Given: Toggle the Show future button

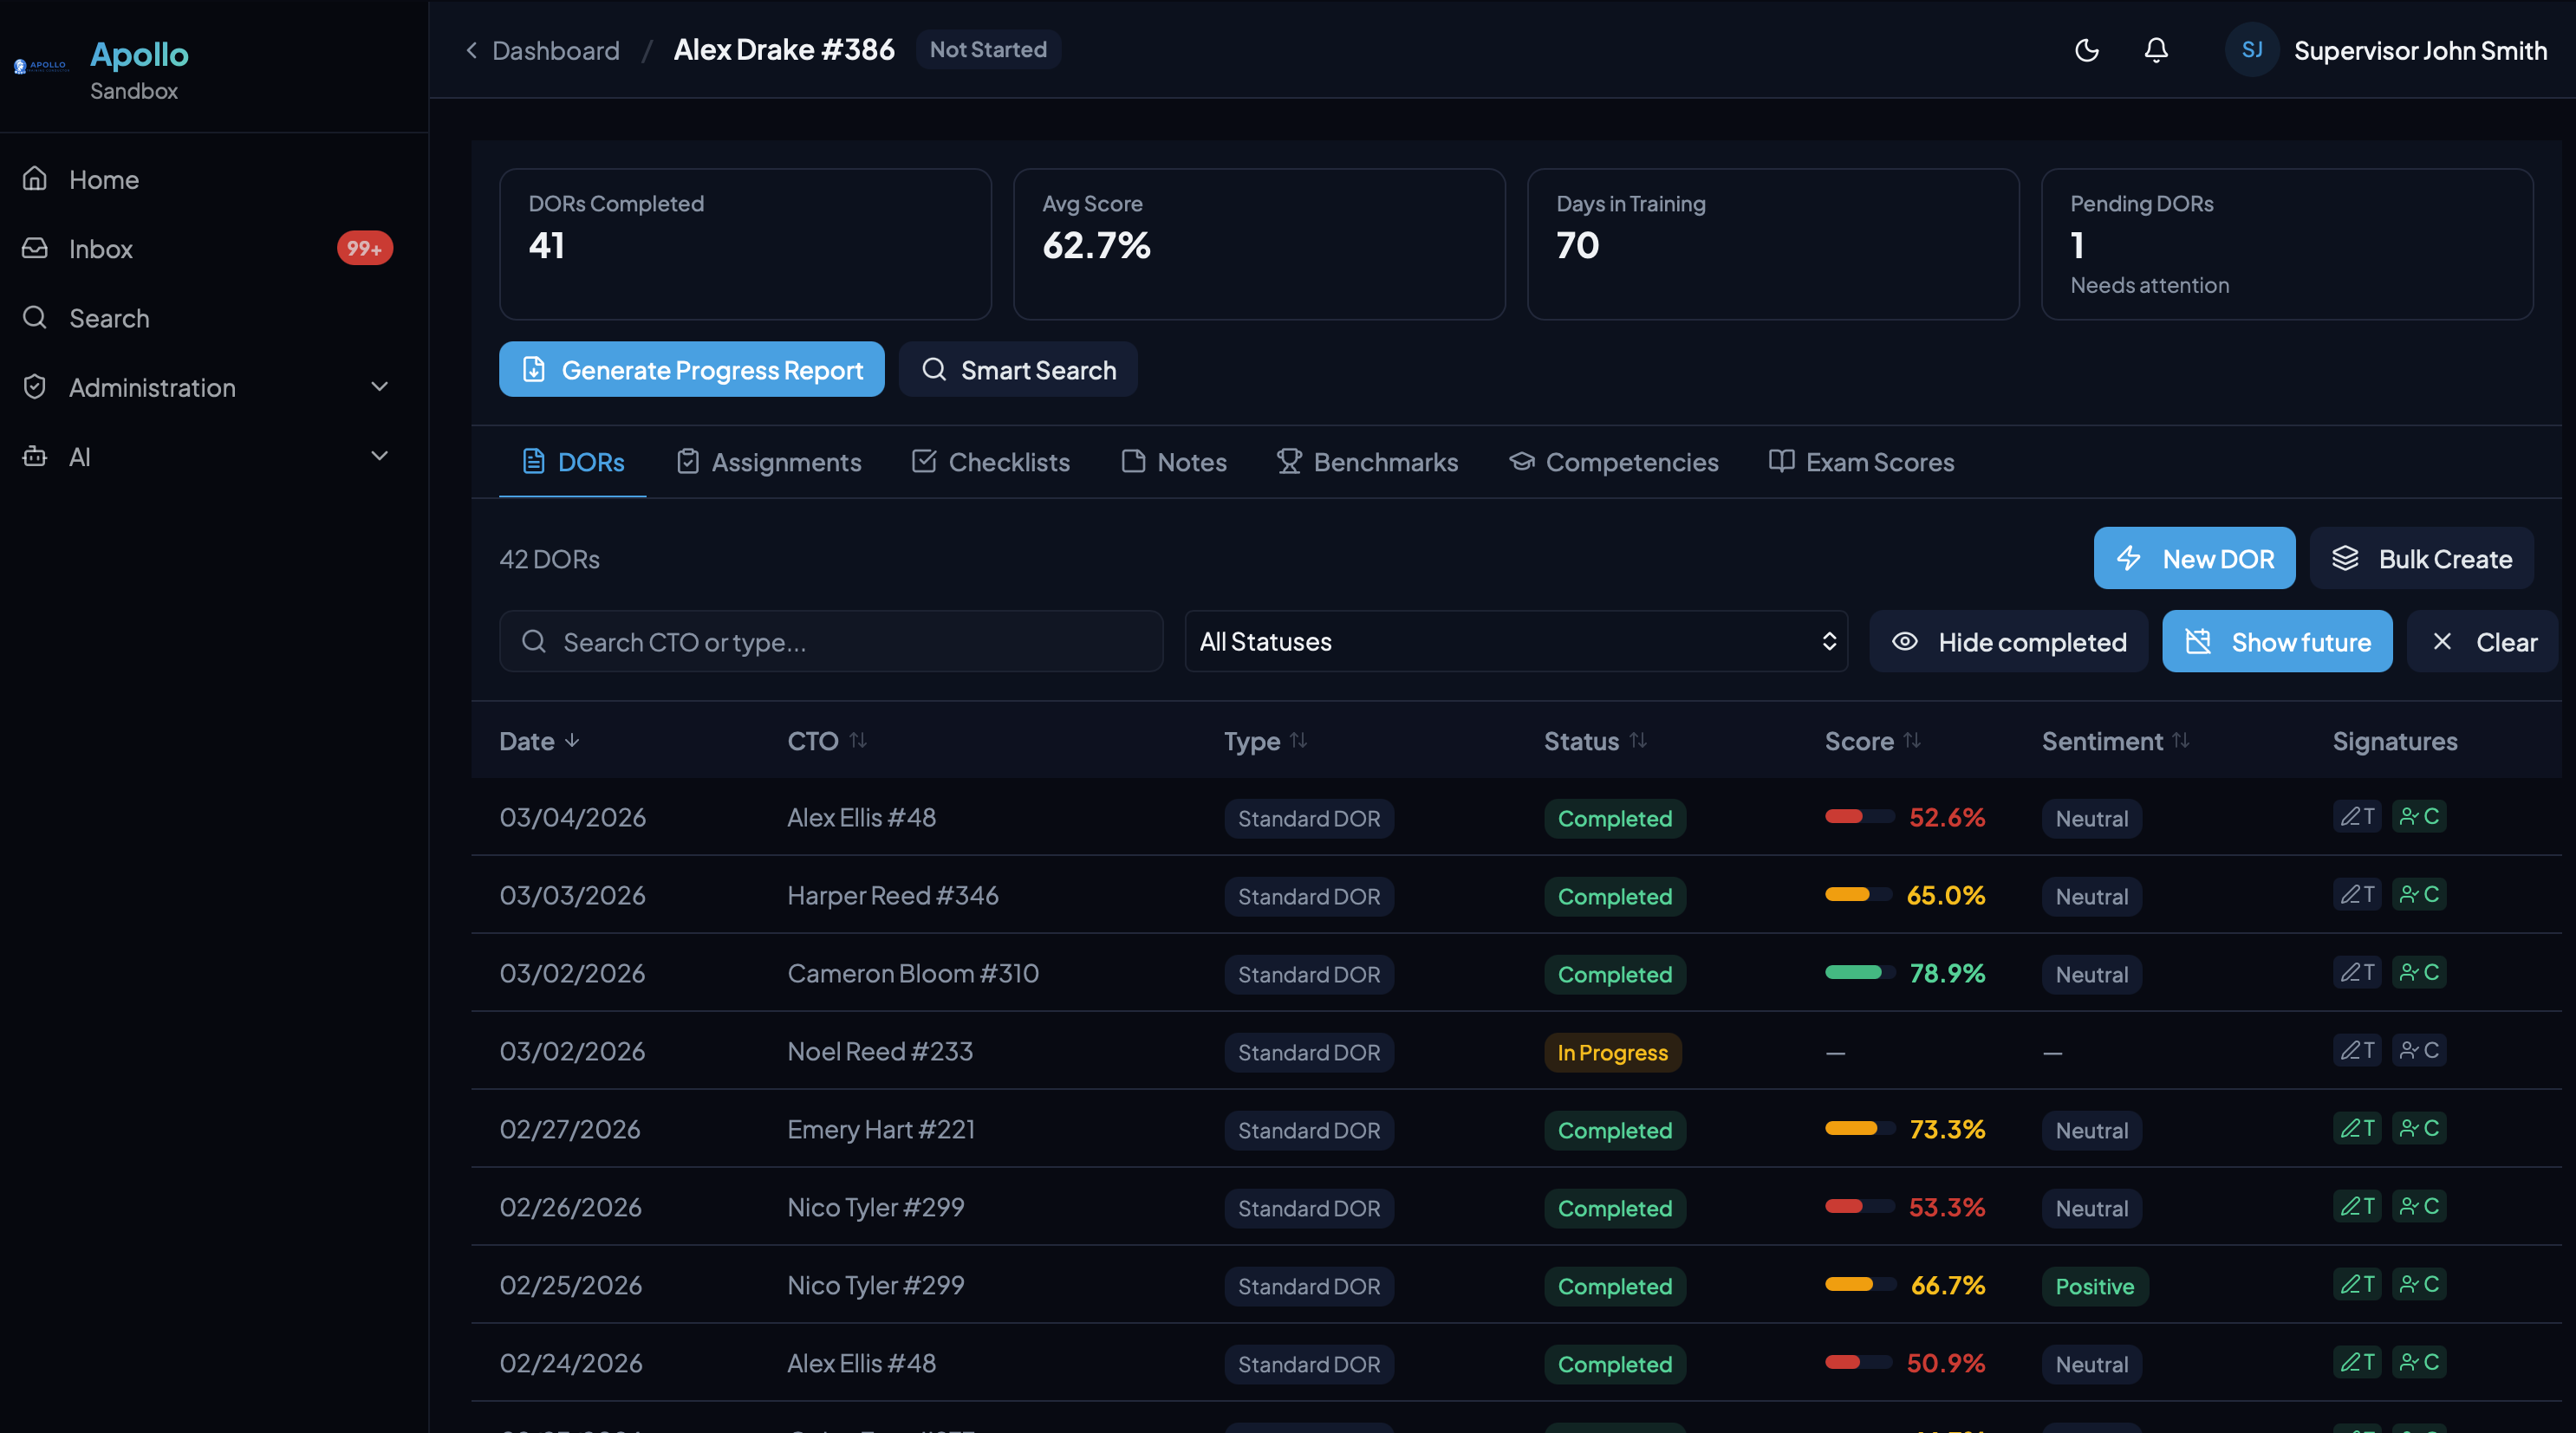Looking at the screenshot, I should click(x=2276, y=641).
